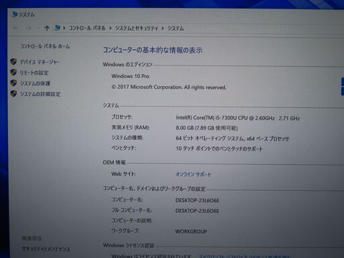Click the Windows ライセンス認証 section header
Screen dimensions: 344x258
tap(128, 245)
